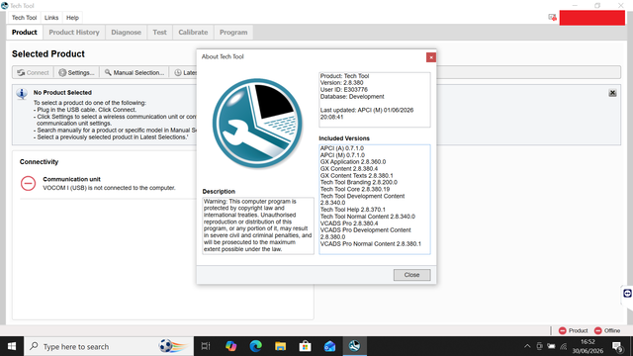The image size is (633, 356).
Task: Click 'VCADS Pro 2.8.380.4' line
Action: (349, 223)
